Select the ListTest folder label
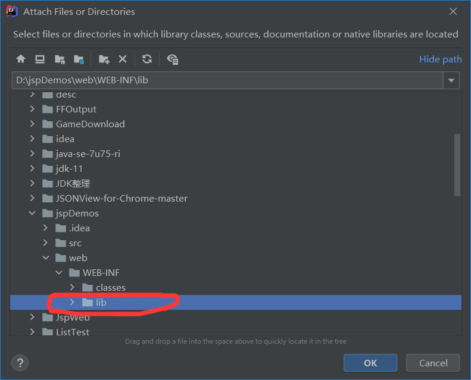471x380 pixels. (x=73, y=332)
